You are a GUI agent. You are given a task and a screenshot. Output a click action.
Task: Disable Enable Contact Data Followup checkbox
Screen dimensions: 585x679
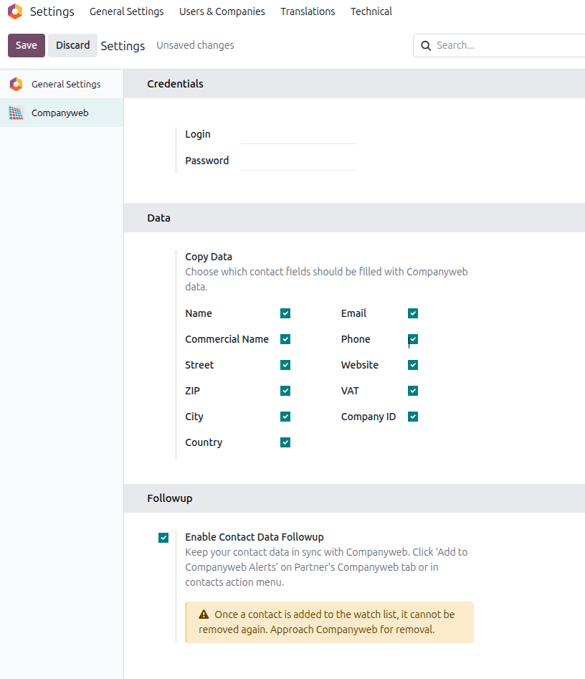pyautogui.click(x=163, y=538)
